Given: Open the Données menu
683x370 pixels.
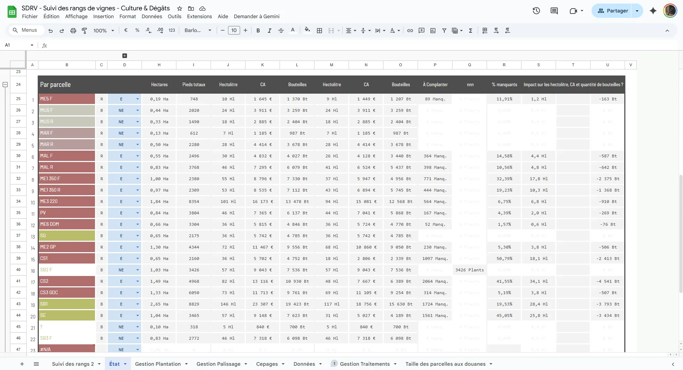Looking at the screenshot, I should (x=152, y=16).
